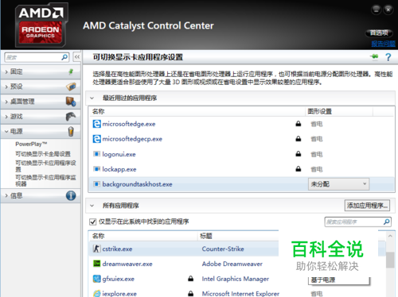Select the 基于电源 option in open dropdown
Viewport: 398px width, 297px height.
338,280
